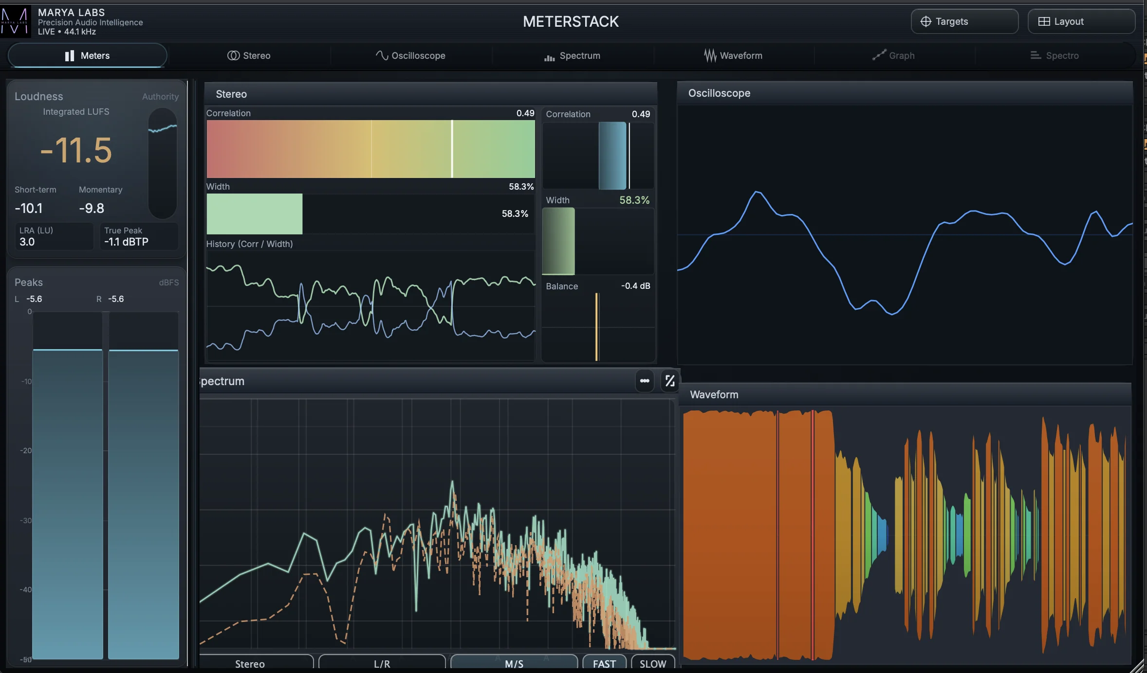The width and height of the screenshot is (1147, 673).
Task: Click the Stereo tab's overlapping-circles icon
Action: pos(233,55)
